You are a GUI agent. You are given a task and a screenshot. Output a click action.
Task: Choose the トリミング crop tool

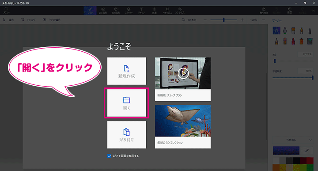[x=28, y=20]
